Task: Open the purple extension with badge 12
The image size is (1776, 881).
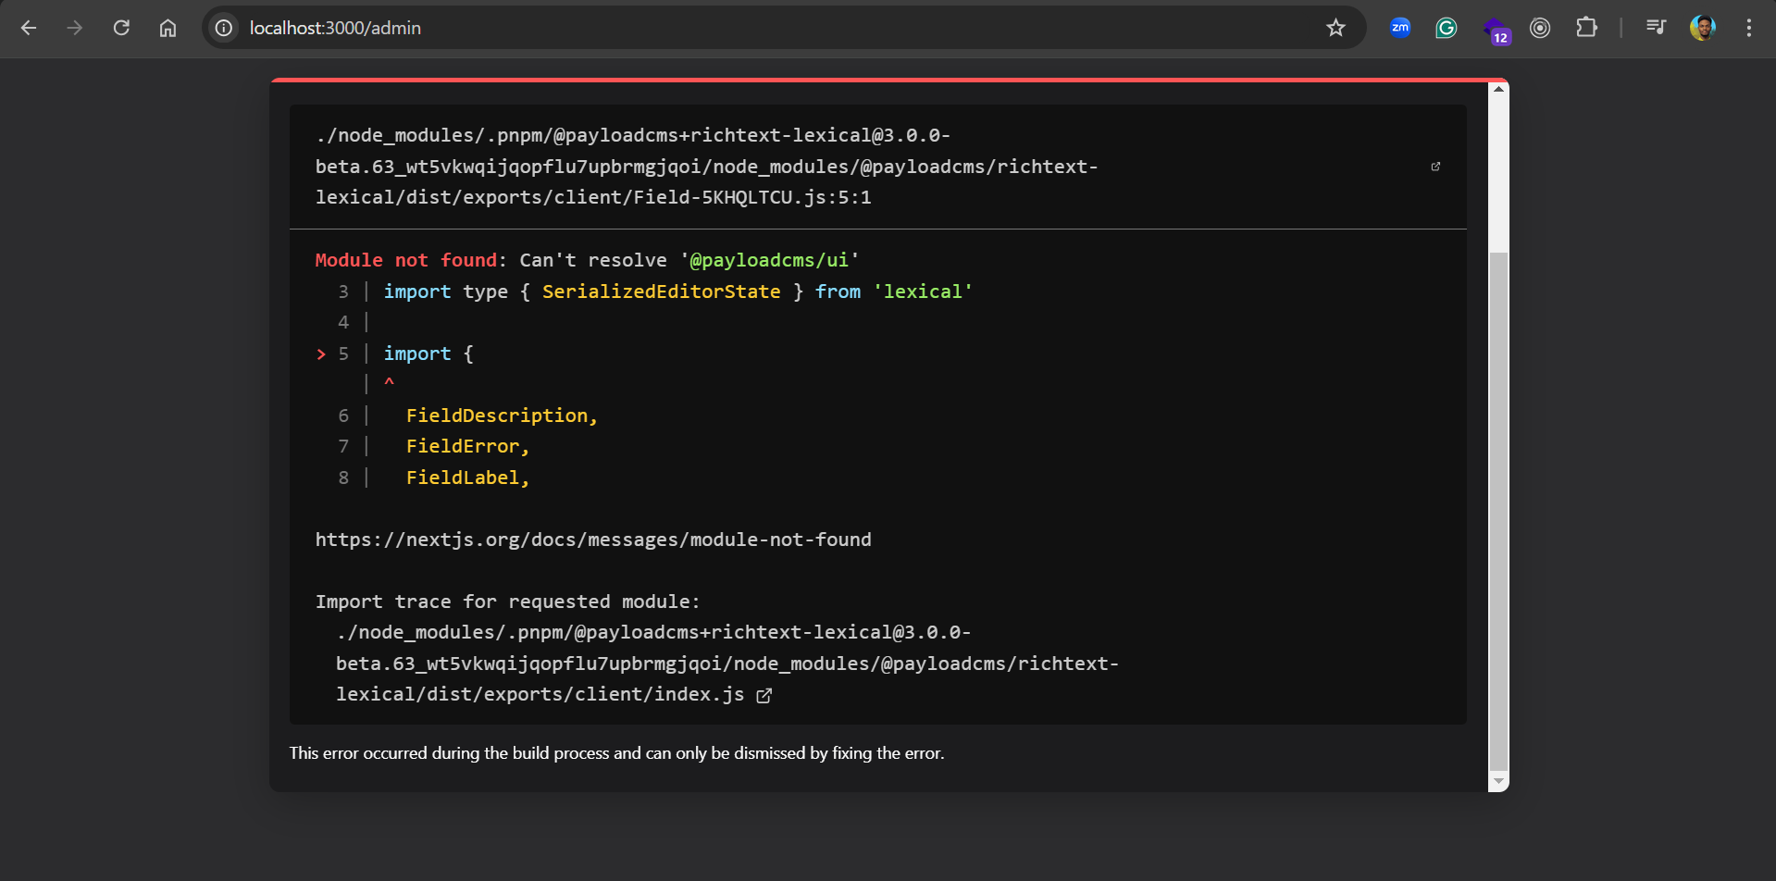Action: [1495, 30]
